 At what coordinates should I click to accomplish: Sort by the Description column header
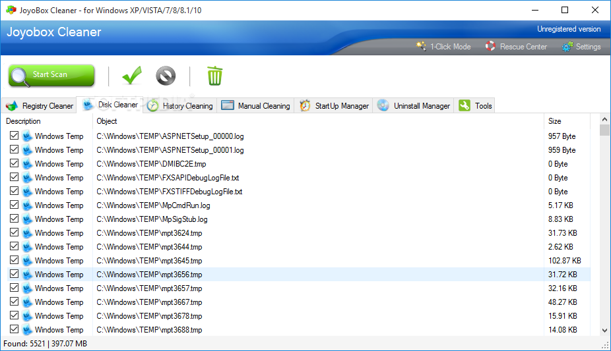[23, 121]
